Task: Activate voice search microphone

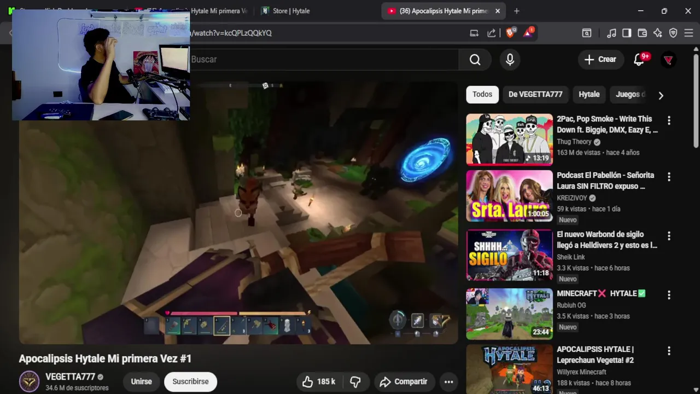Action: pos(510,60)
